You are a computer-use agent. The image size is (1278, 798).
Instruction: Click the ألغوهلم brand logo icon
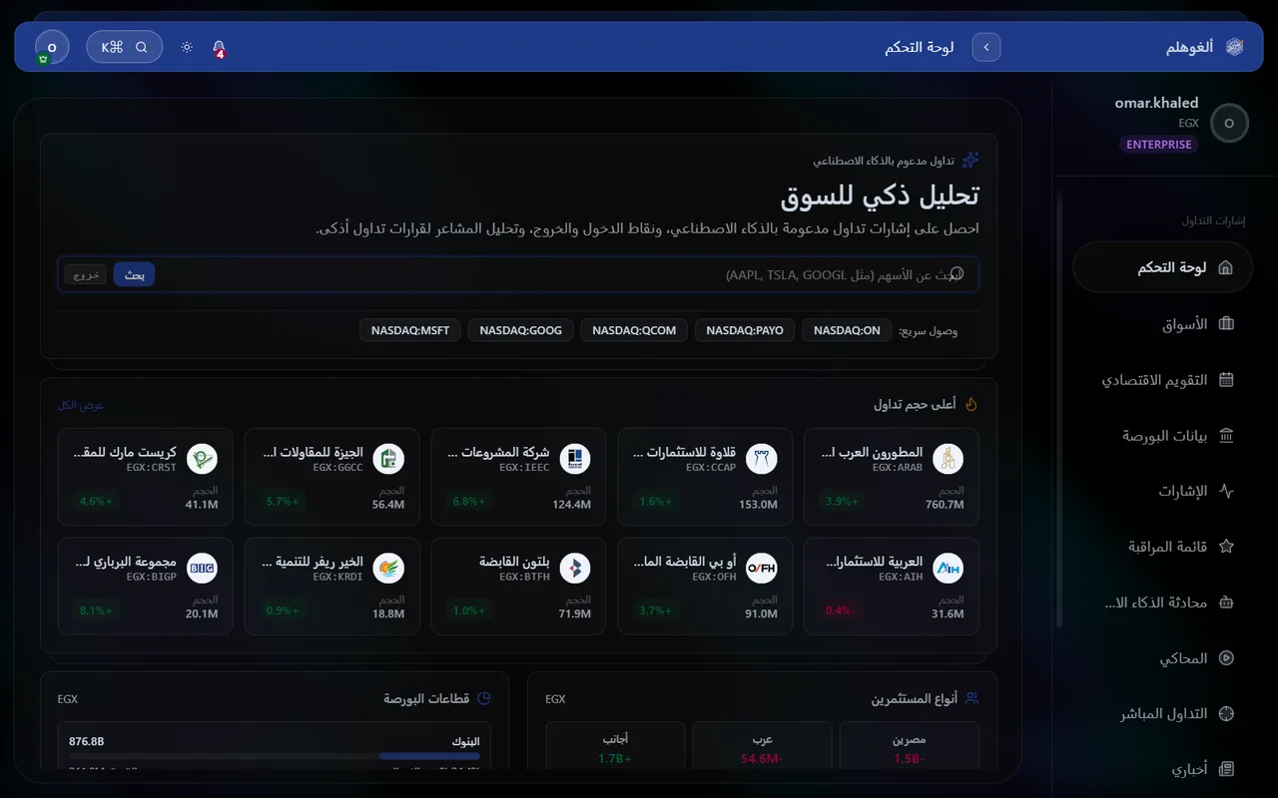coord(1235,47)
